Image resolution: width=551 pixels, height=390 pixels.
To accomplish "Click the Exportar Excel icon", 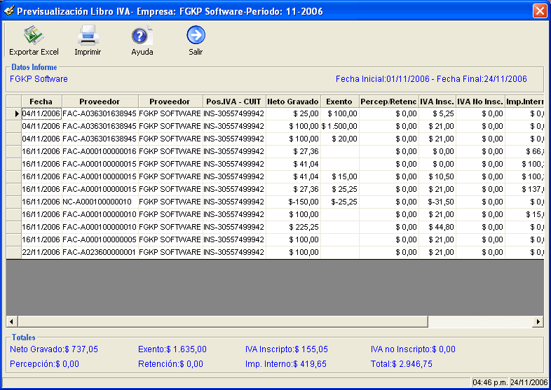I will (34, 35).
